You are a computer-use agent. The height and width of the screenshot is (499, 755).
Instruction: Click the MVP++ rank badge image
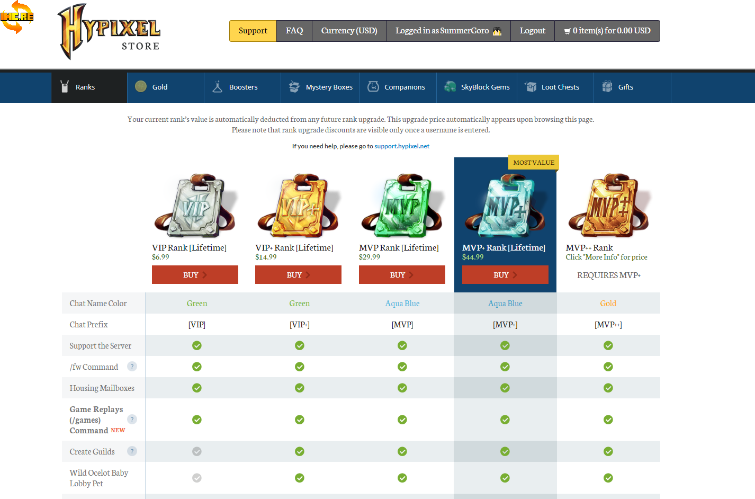click(608, 206)
